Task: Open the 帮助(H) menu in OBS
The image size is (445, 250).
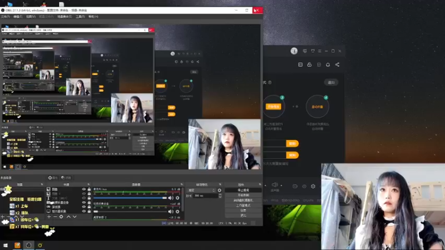Action: point(93,17)
